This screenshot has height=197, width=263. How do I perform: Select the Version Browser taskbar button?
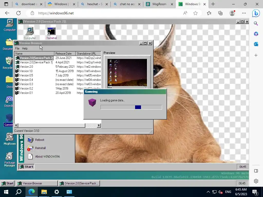point(37,183)
